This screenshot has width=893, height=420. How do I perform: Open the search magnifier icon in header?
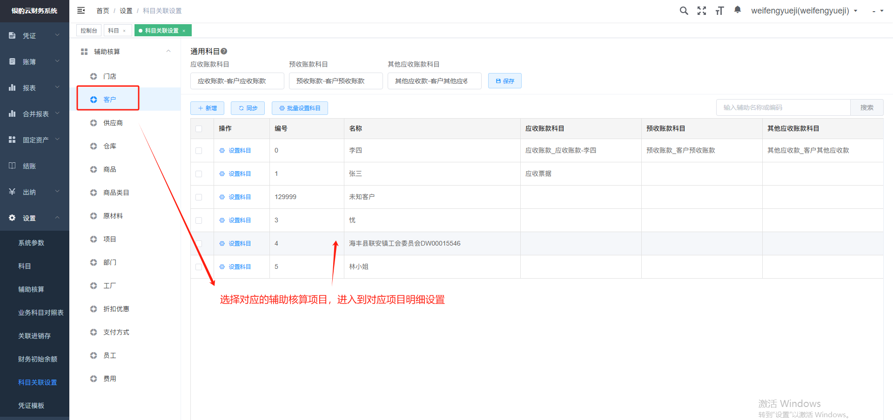point(684,11)
